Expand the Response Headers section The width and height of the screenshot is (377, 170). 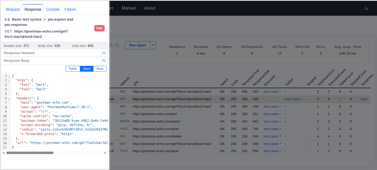coord(104,53)
